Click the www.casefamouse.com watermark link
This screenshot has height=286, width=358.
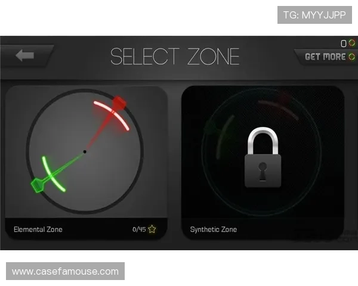tap(65, 271)
